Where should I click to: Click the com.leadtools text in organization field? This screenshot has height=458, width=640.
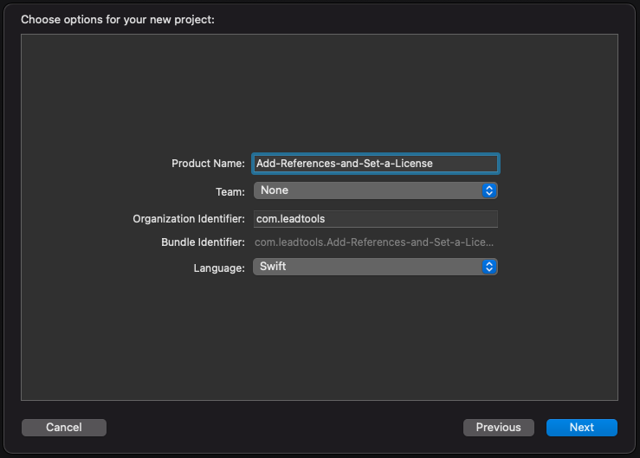(290, 219)
